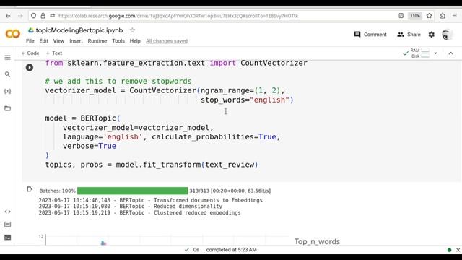Viewport: 462px width, 260px height.
Task: Click the model.fit_transform(text_review) line
Action: tap(152, 165)
